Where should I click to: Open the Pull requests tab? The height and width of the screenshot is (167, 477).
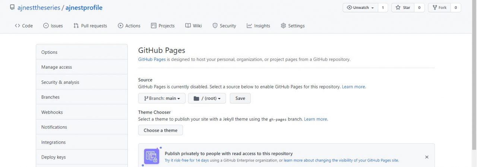[90, 26]
